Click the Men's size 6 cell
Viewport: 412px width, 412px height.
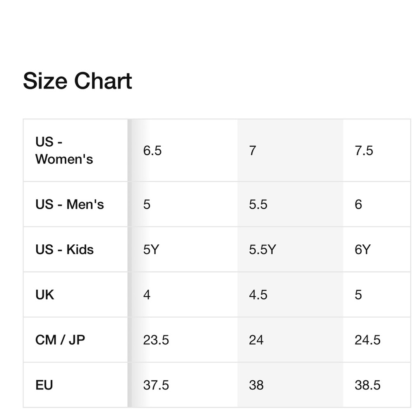tap(377, 204)
